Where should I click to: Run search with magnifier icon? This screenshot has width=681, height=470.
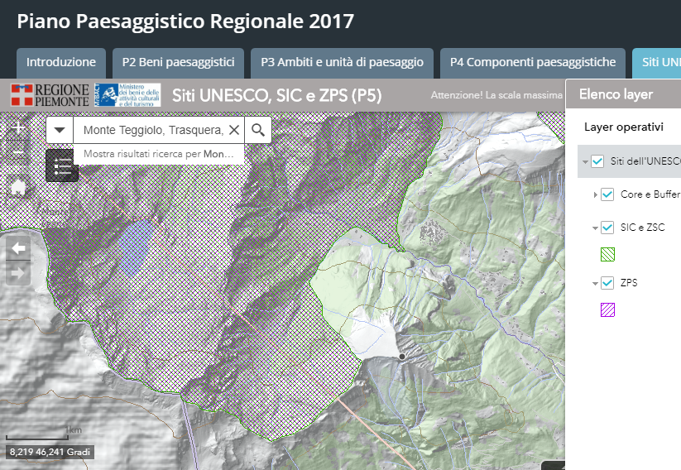258,130
